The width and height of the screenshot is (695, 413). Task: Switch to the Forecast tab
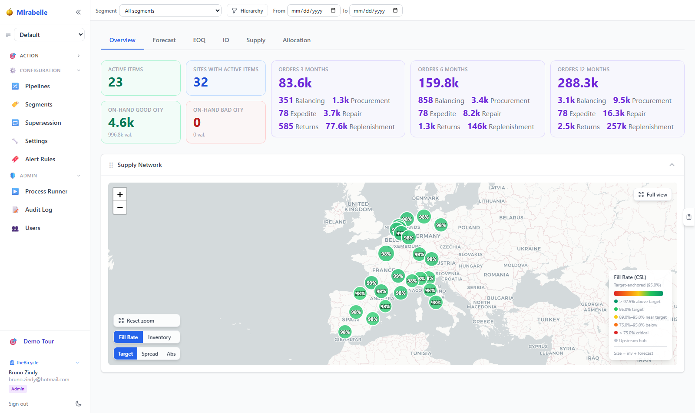[164, 40]
